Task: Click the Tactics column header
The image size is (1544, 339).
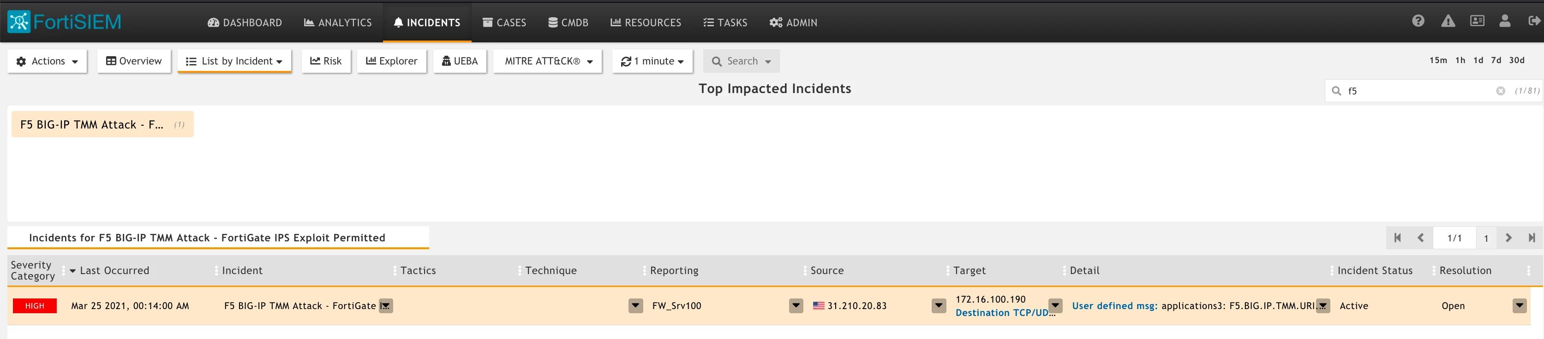Action: point(419,271)
